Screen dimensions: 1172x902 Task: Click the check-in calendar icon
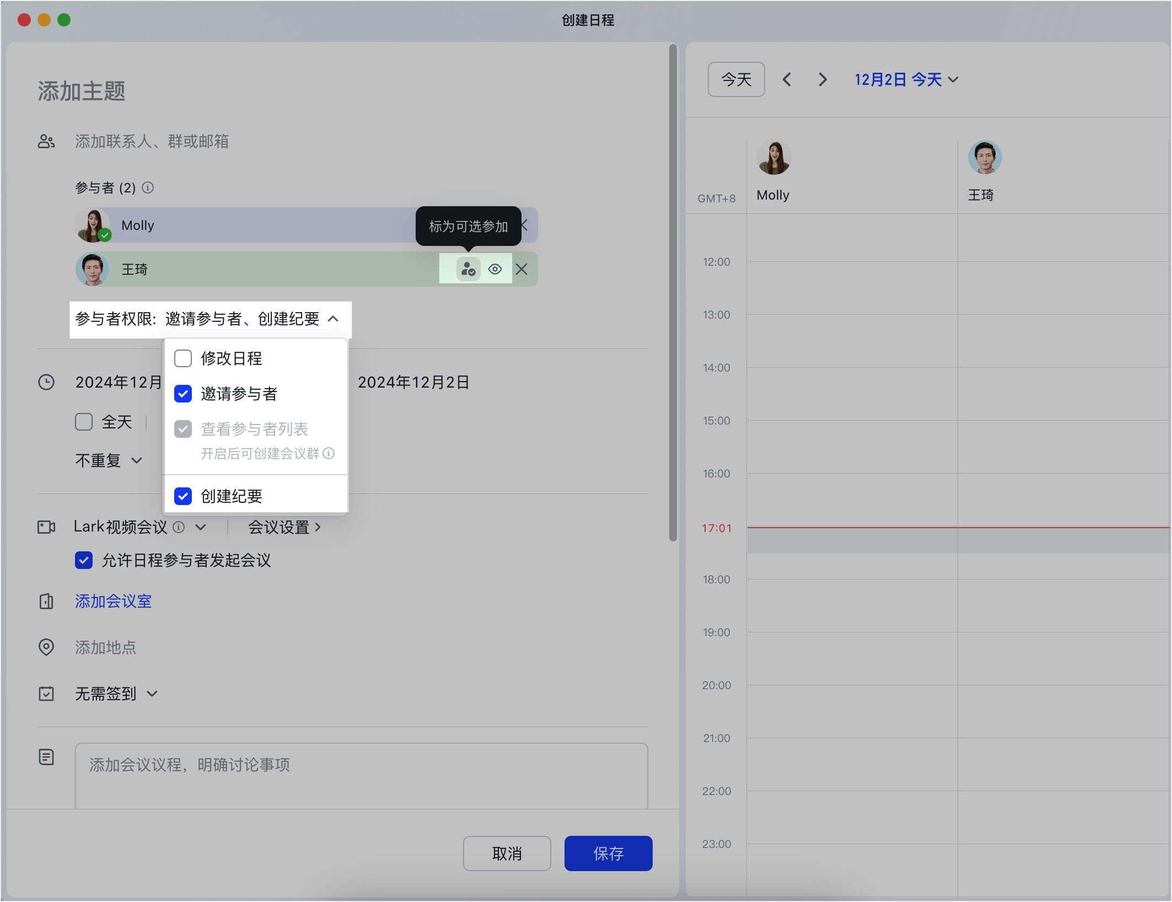[46, 694]
